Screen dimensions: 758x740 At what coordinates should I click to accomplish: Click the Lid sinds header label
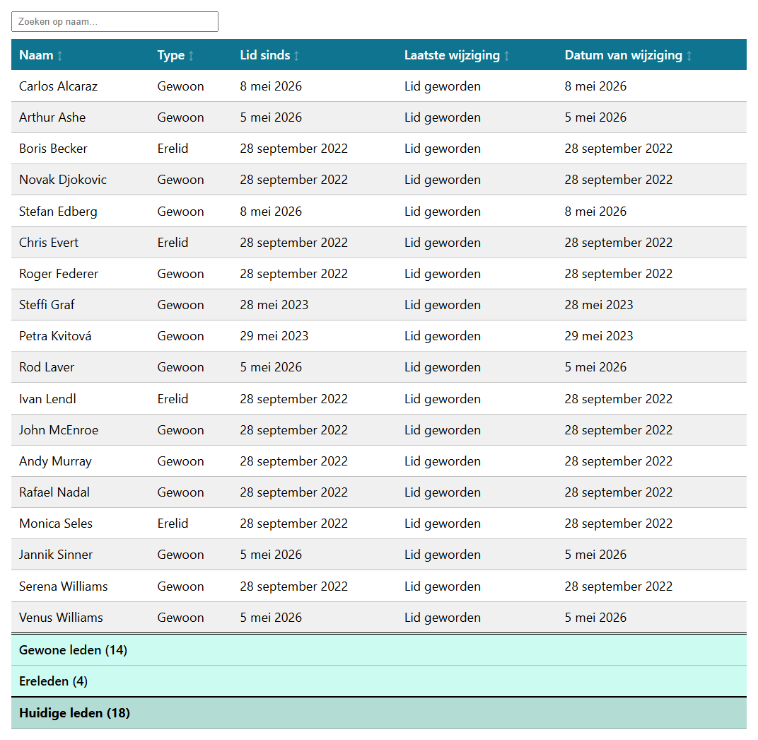coord(265,55)
